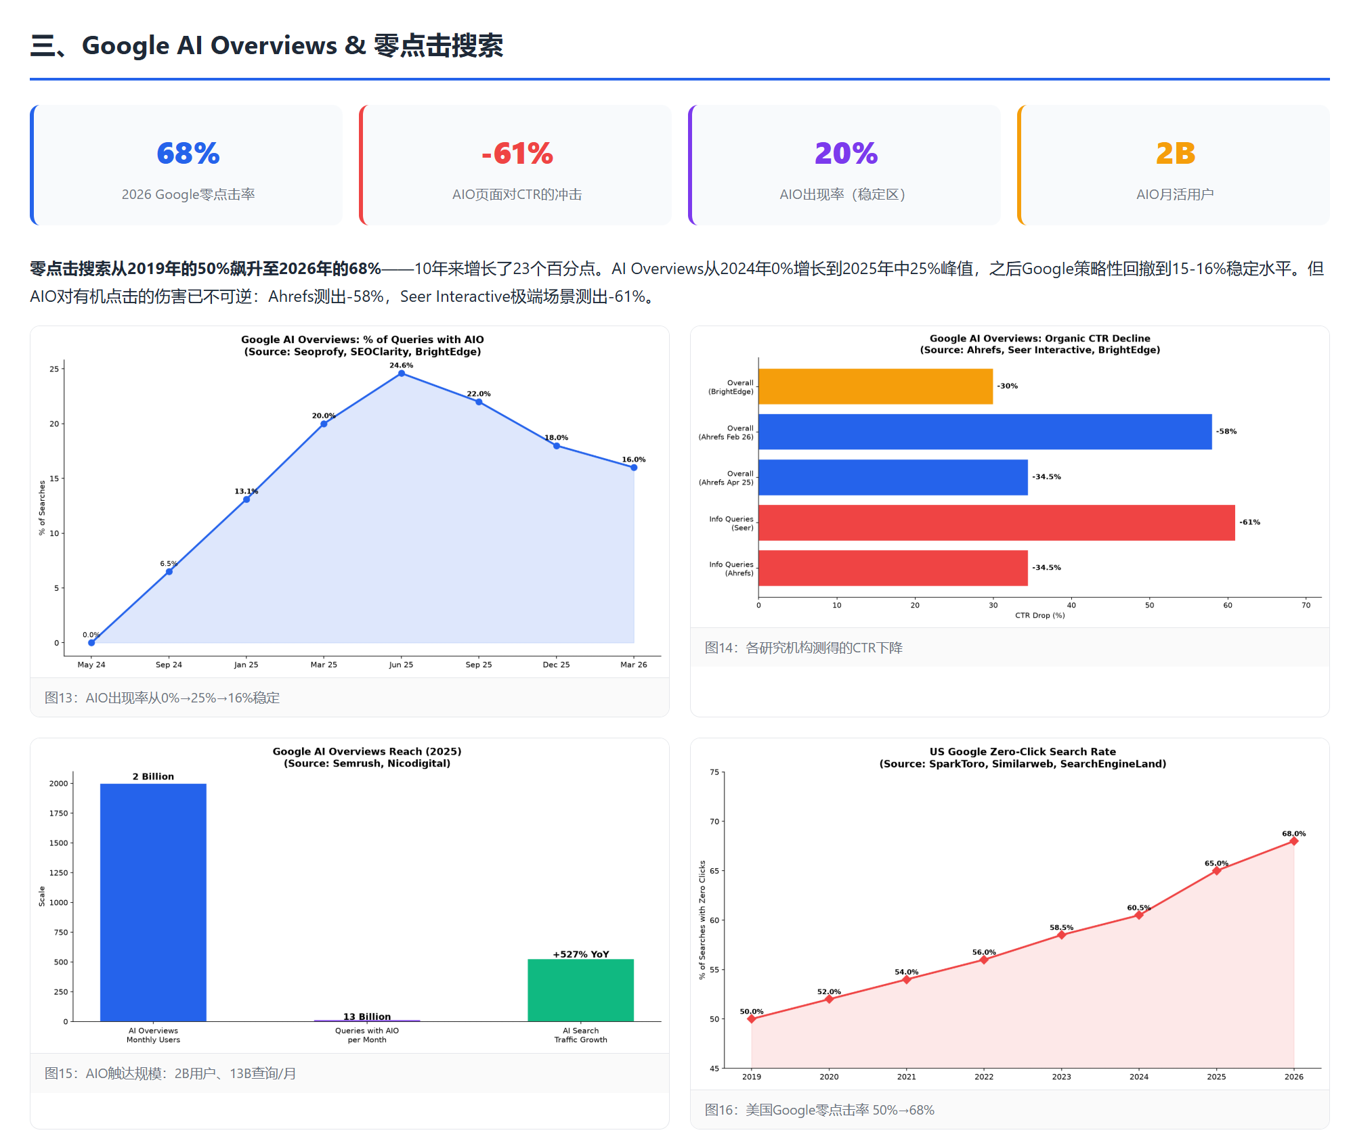Screen dimensions: 1353x1141
Task: Click the blue Overall (Ahrefs Feb 26) bar
Action: (985, 432)
